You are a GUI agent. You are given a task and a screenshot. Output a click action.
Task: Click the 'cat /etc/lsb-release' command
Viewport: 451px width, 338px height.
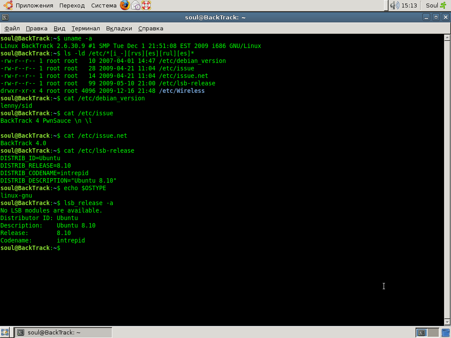coord(99,151)
